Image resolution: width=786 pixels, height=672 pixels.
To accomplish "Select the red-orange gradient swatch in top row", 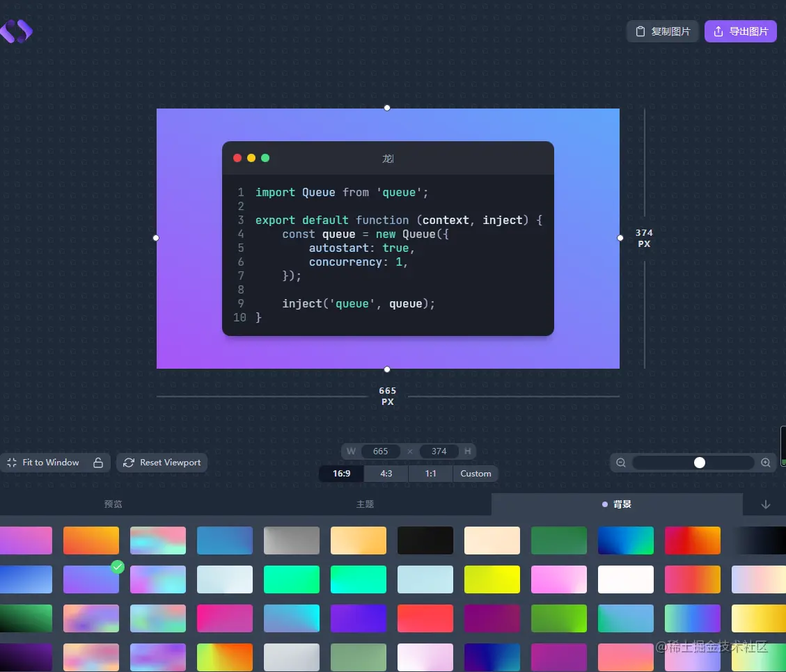I will (x=692, y=541).
